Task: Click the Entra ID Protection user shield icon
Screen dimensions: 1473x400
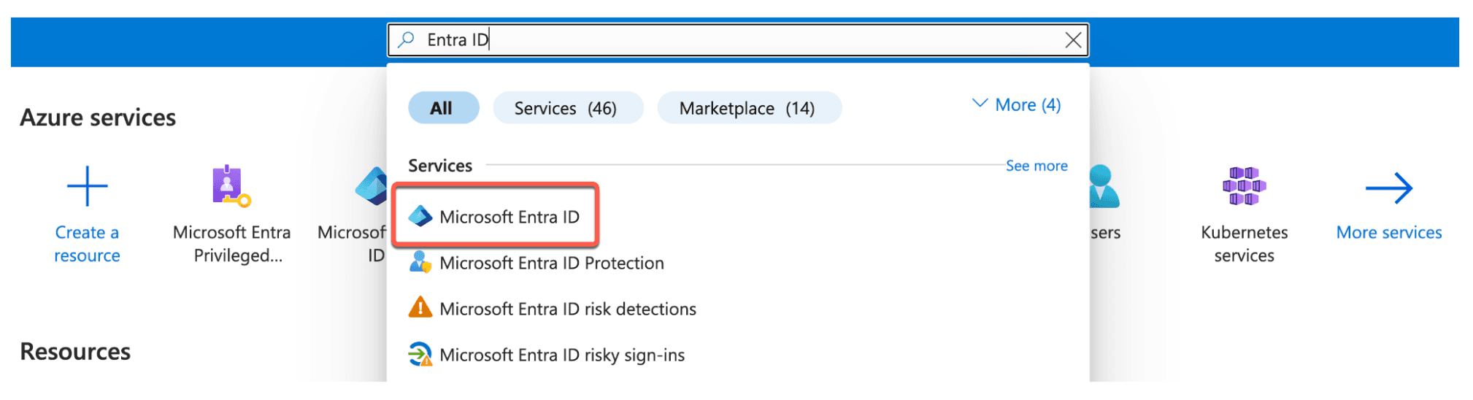Action: (420, 262)
